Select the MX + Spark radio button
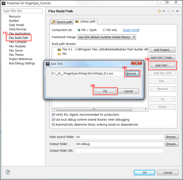 tap(79, 30)
